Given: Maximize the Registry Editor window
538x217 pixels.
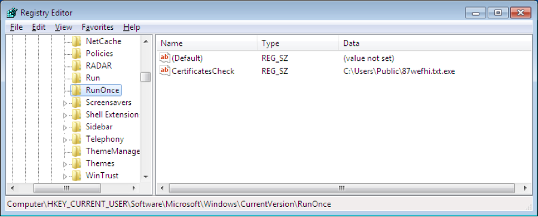Looking at the screenshot, I should 497,13.
